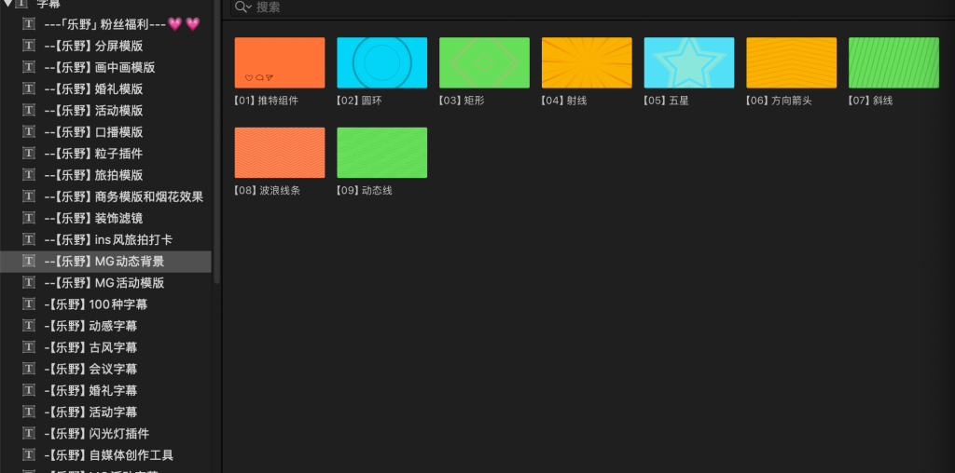Click the title icon beside 粒子插件
The image size is (955, 473).
pyautogui.click(x=29, y=154)
